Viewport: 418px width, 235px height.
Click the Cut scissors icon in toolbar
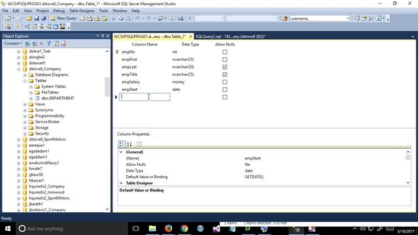pos(114,18)
